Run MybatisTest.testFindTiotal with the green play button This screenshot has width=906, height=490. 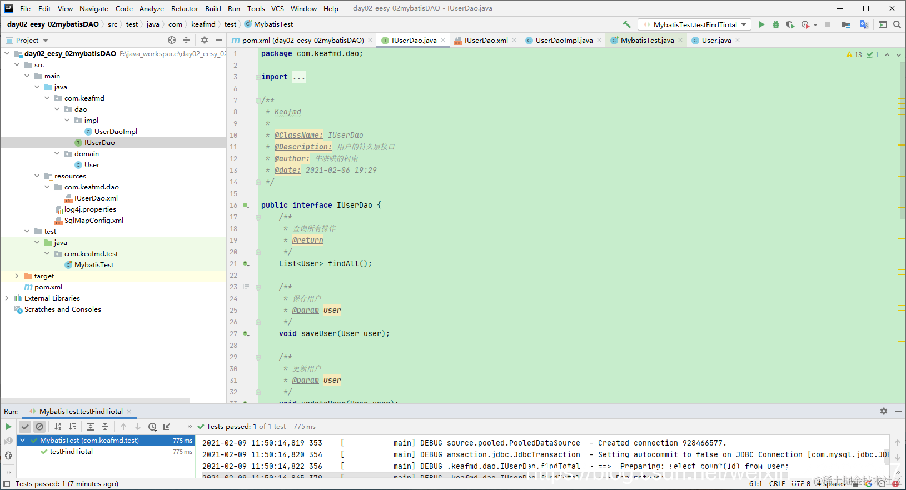tap(761, 24)
